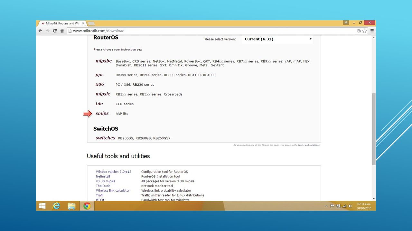Click the Chrome user profile icon
The image size is (412, 231).
click(346, 22)
